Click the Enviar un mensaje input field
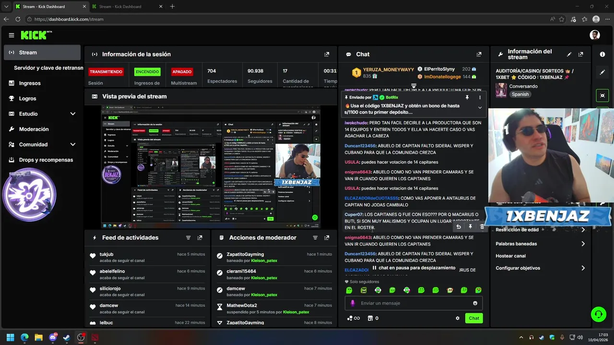The height and width of the screenshot is (345, 614). coord(413,303)
